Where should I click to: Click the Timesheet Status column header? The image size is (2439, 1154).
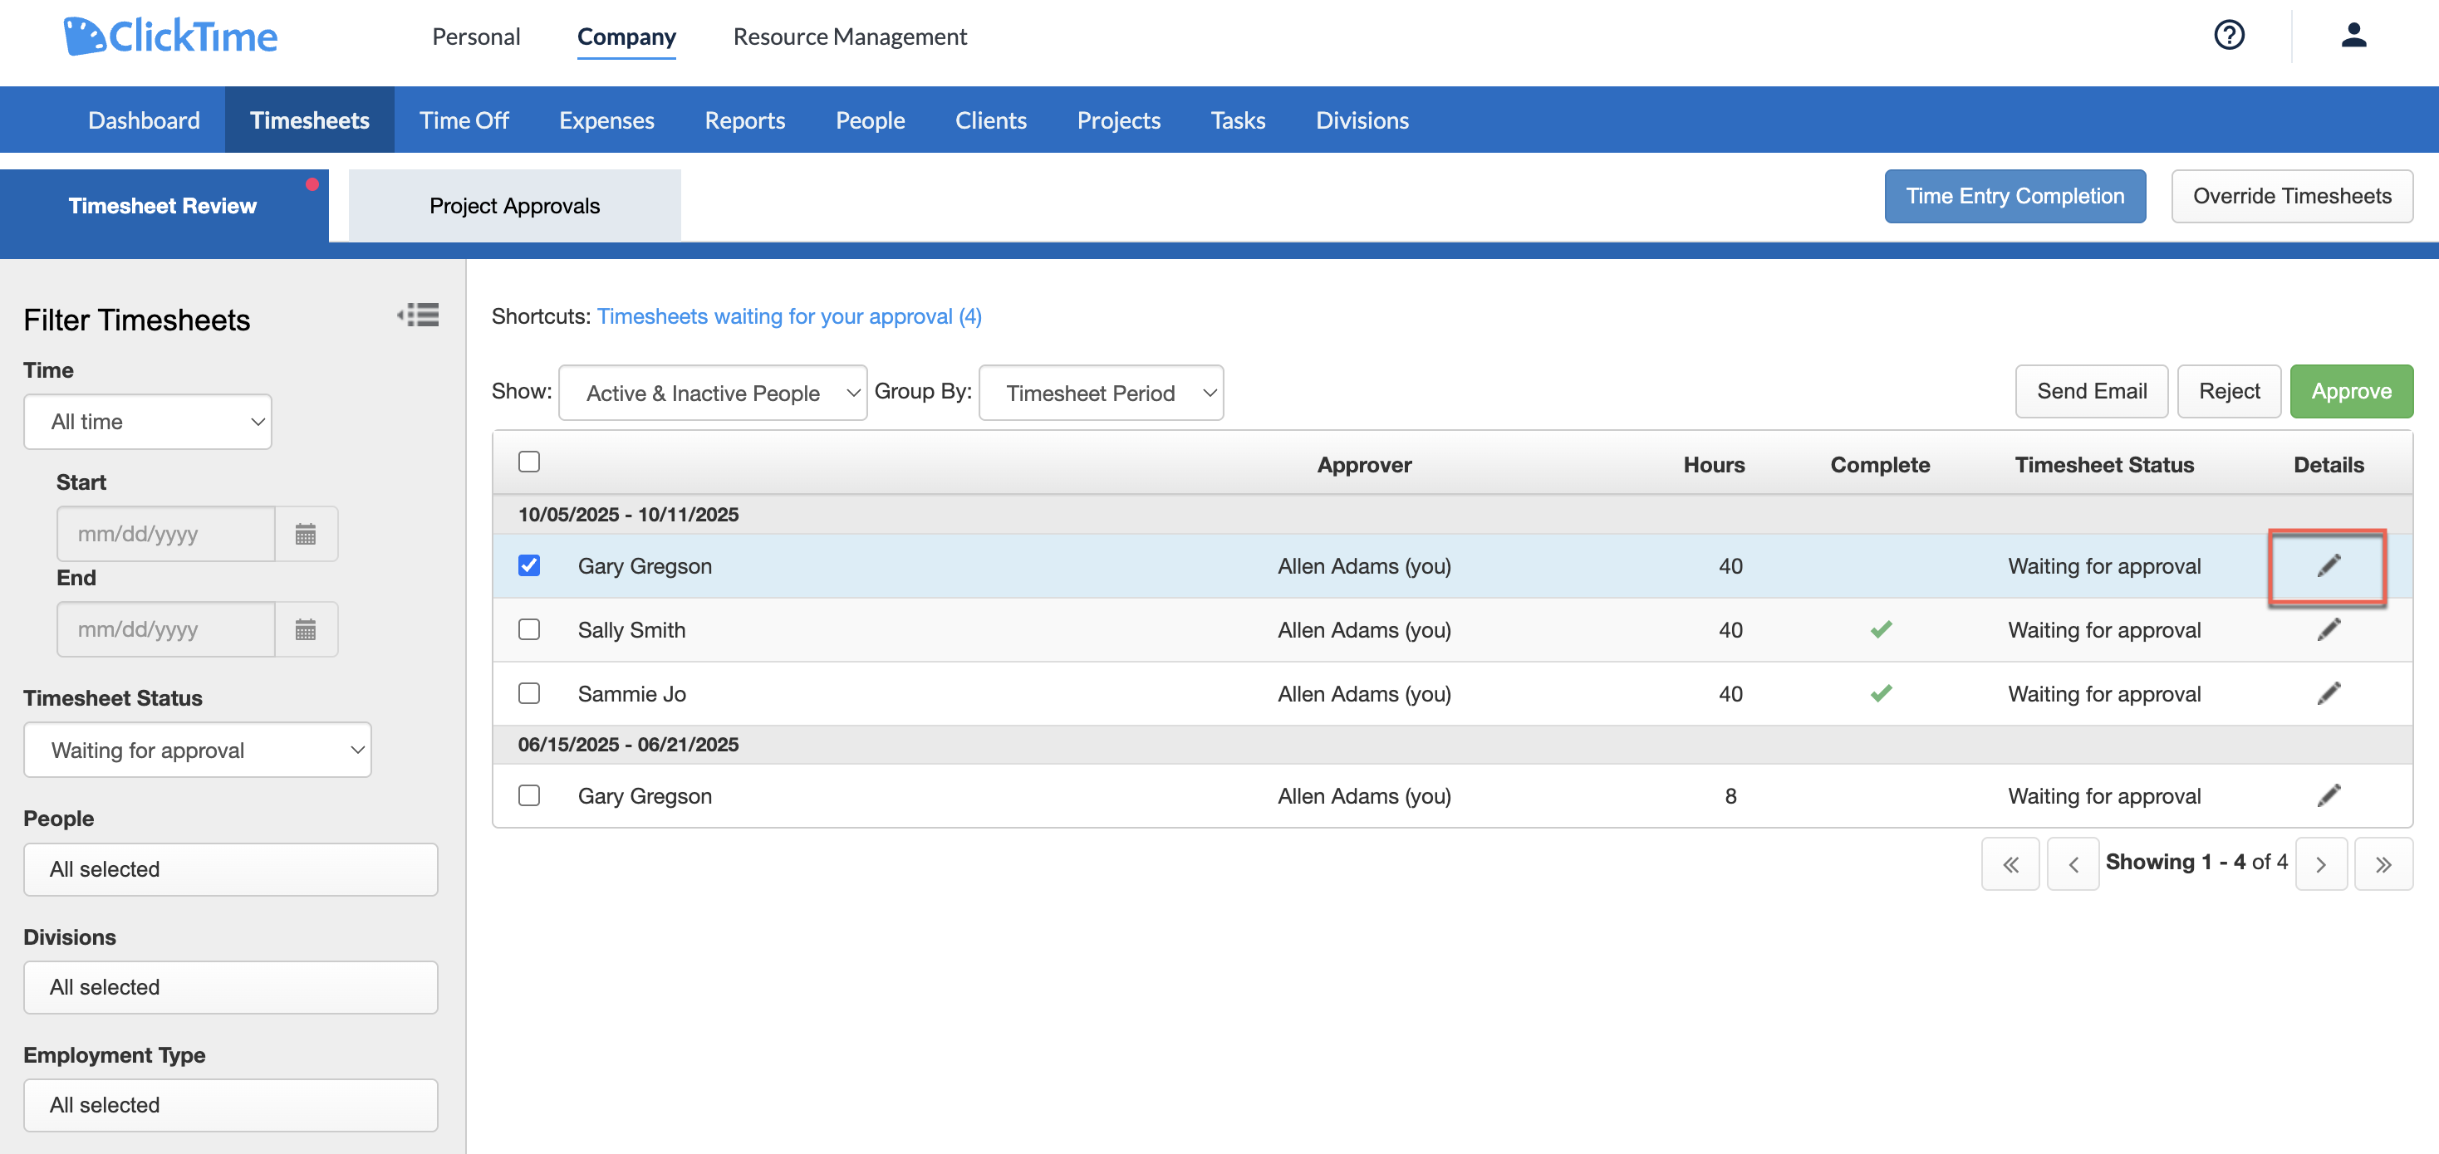(x=2104, y=464)
